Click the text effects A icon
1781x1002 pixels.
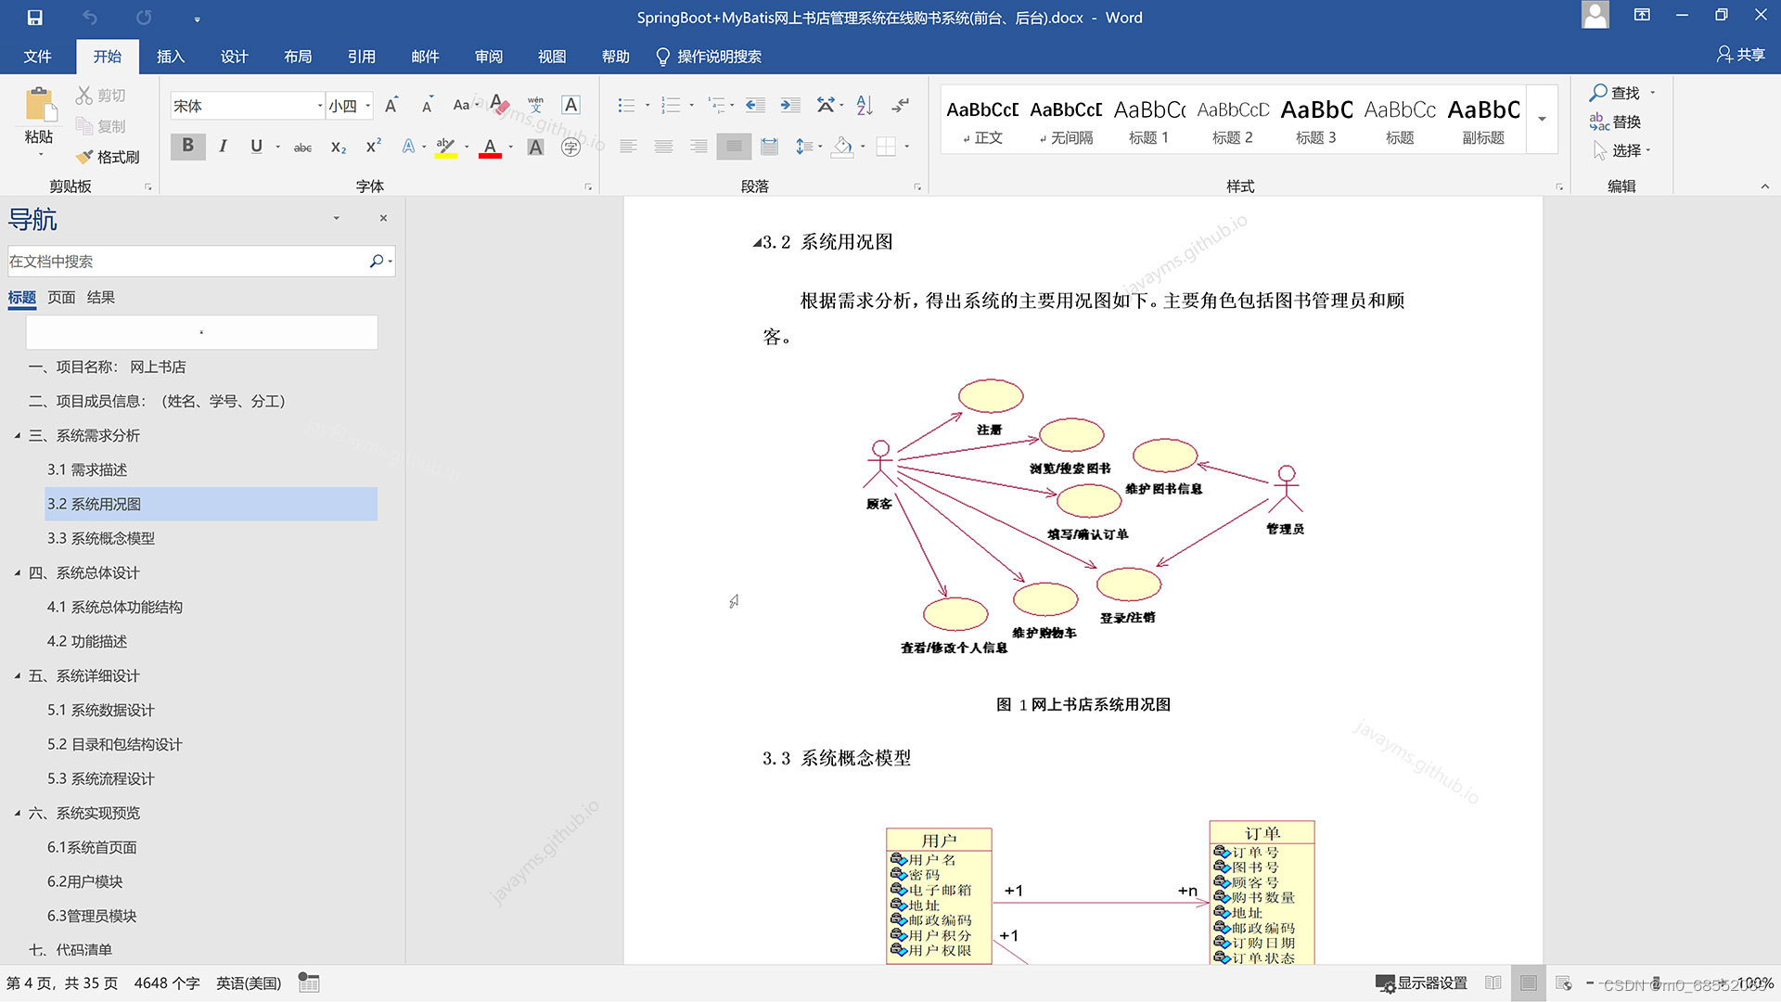[x=408, y=147]
